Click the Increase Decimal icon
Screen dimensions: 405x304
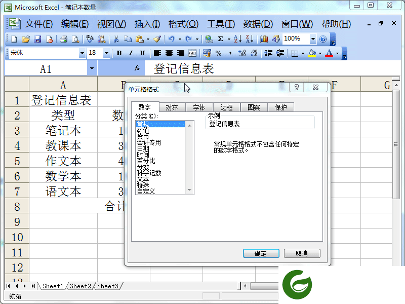pos(242,53)
